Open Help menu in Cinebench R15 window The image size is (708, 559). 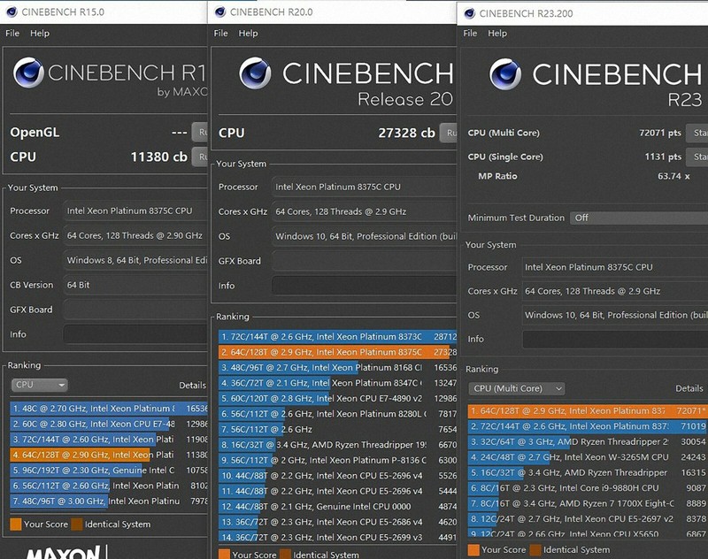point(40,33)
